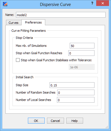Click the question mark context help button
Screen dimensions: 111x131
coord(92,3)
